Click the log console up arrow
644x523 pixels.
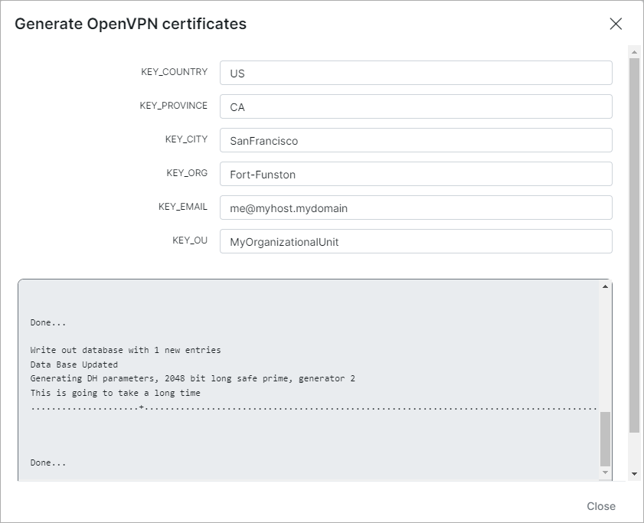click(x=604, y=286)
